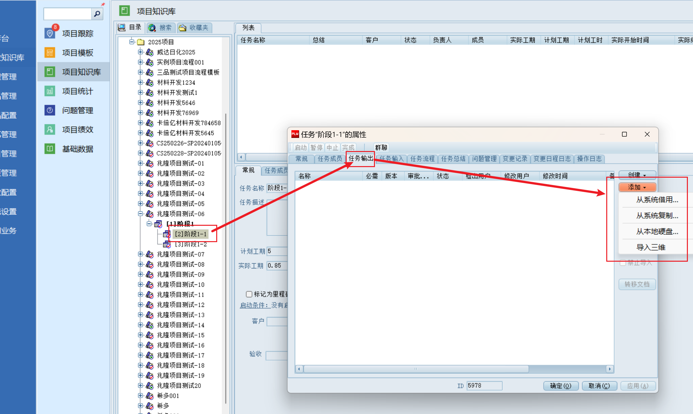Open the 创建 dropdown button

click(x=637, y=175)
